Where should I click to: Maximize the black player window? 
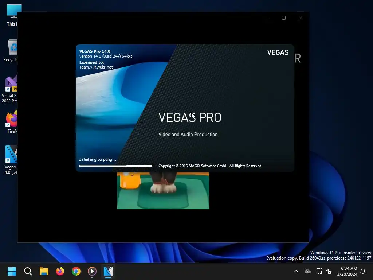(x=283, y=18)
